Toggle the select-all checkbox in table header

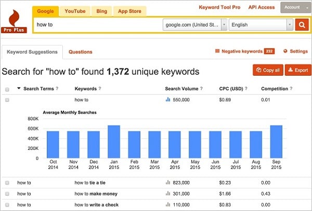(7, 90)
